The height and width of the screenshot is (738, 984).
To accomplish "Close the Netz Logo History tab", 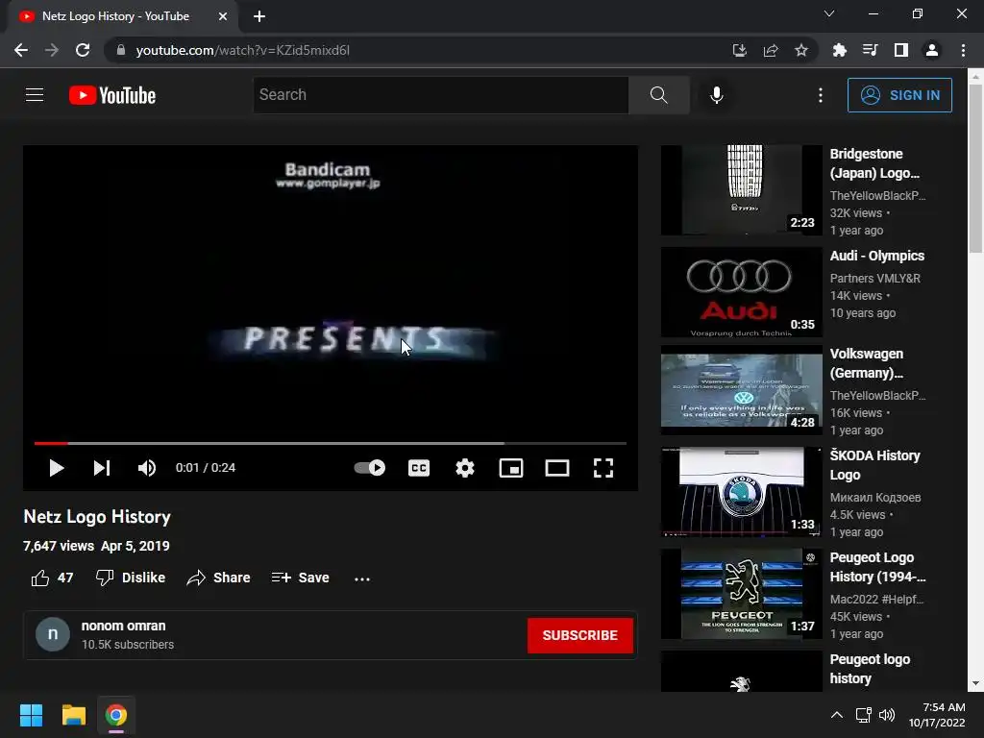I will tap(223, 16).
